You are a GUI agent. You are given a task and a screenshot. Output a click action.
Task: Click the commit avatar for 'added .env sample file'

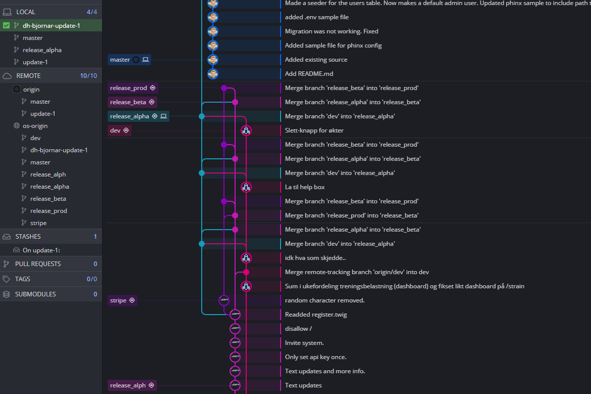pyautogui.click(x=213, y=17)
